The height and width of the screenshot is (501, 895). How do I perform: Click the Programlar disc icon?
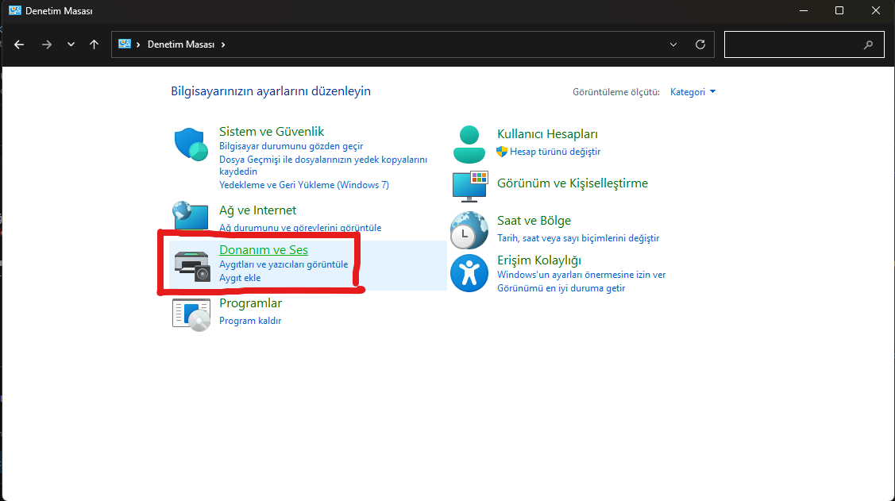(x=191, y=314)
